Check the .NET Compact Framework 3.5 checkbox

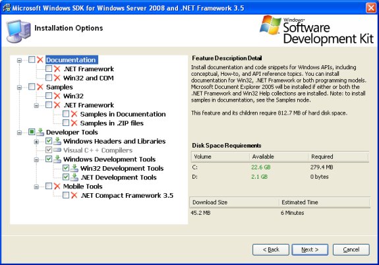click(66, 195)
